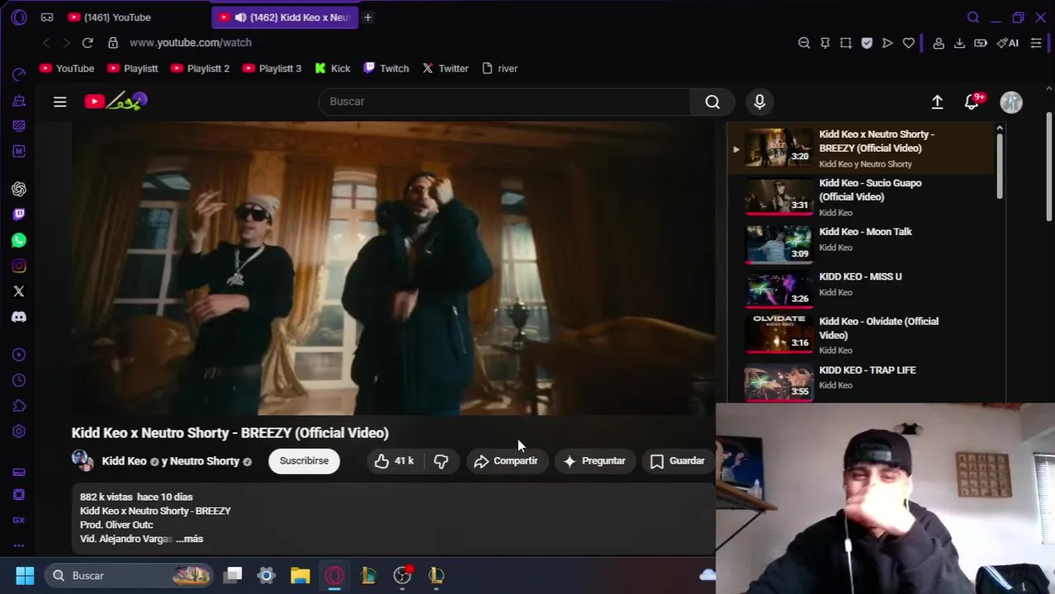Open the Easy Setup sliders icon
The width and height of the screenshot is (1055, 594).
[1036, 43]
